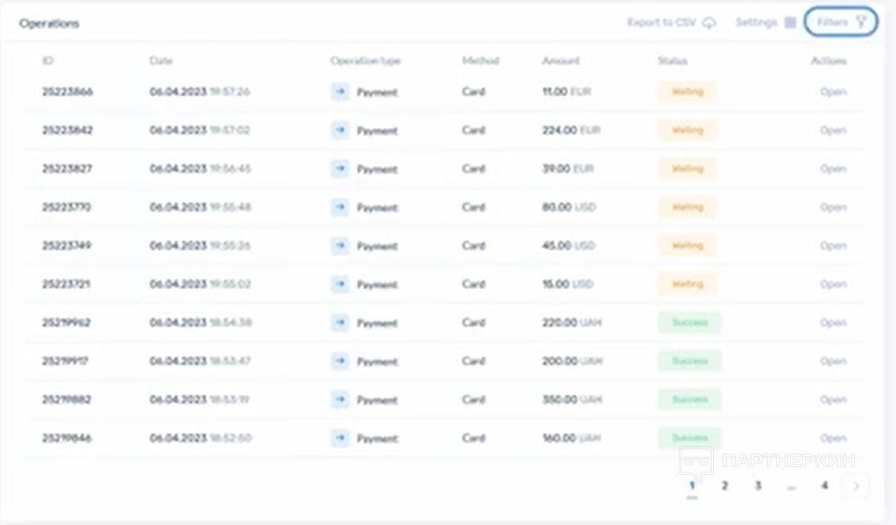Viewport: 896px width, 525px height.
Task: Click the amount 45.00 USD
Action: tap(568, 246)
